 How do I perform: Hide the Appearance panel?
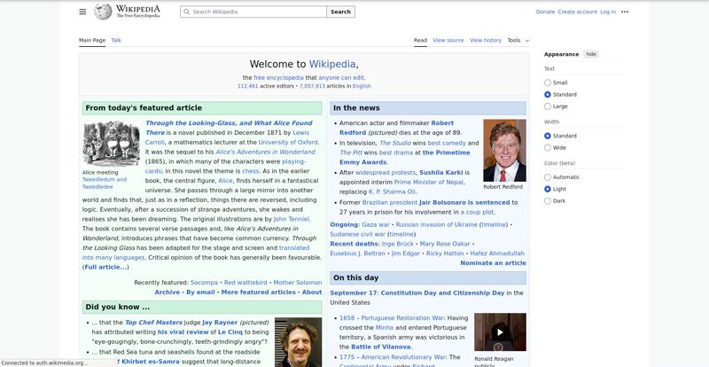tap(591, 54)
